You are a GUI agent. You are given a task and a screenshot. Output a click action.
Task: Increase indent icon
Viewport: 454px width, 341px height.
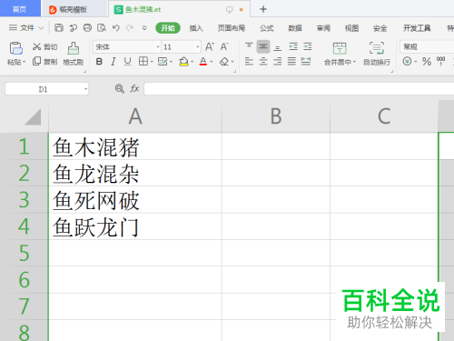click(308, 46)
